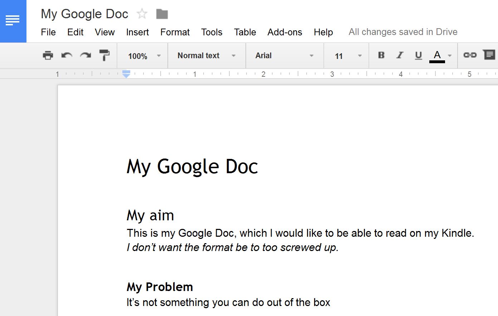Star the document with the star icon
498x316 pixels.
click(142, 14)
